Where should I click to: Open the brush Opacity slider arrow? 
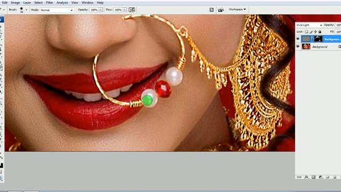click(101, 10)
